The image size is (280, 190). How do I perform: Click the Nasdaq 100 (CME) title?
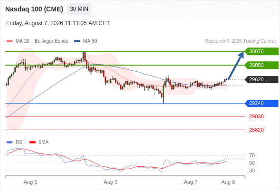click(x=34, y=9)
